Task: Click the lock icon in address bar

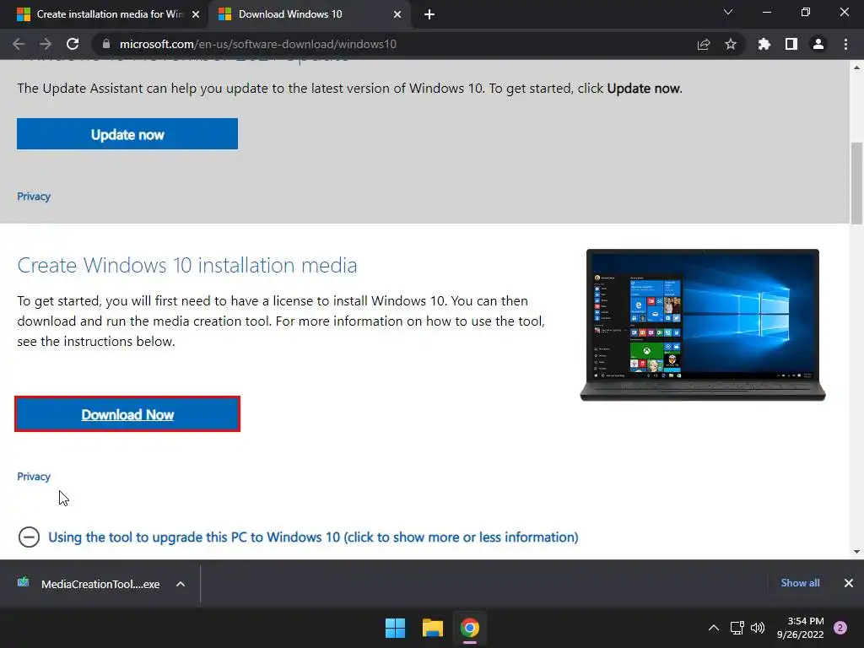Action: (106, 44)
